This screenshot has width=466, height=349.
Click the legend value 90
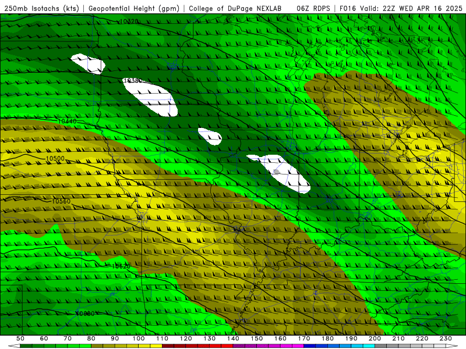click(x=115, y=339)
